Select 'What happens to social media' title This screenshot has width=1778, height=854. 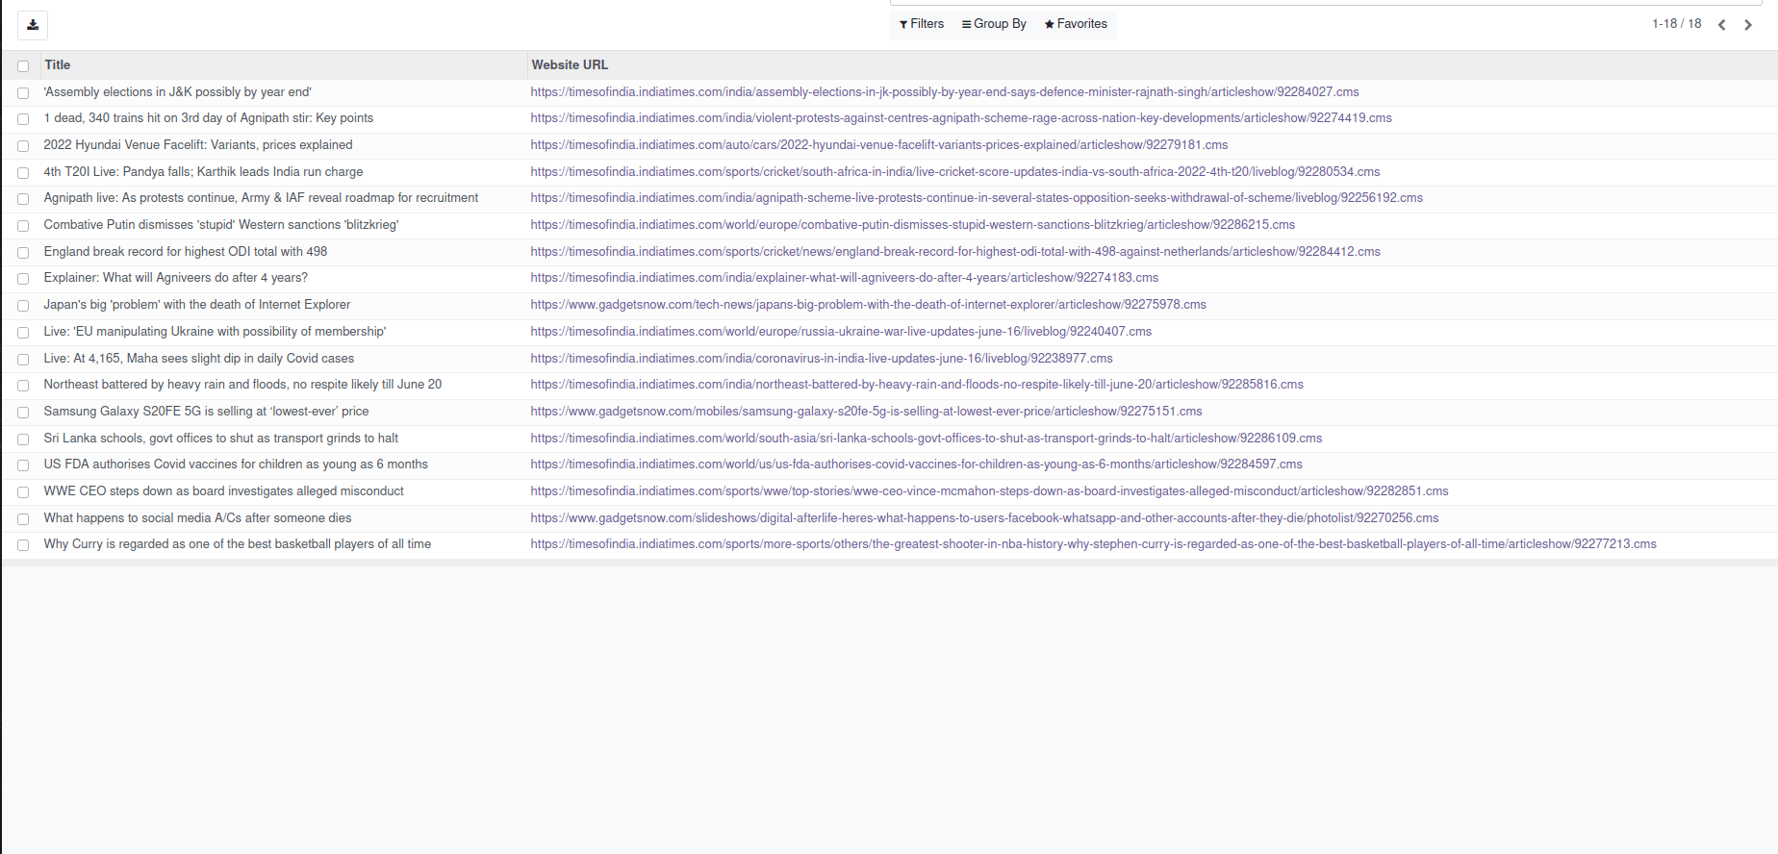(197, 518)
